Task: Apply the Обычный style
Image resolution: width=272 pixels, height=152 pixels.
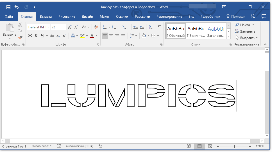Action: [x=175, y=31]
